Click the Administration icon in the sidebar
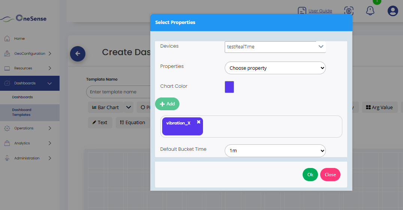 click(x=7, y=158)
